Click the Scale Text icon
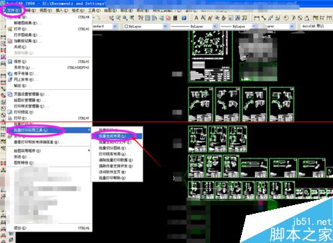The image size is (333, 243). (230, 18)
